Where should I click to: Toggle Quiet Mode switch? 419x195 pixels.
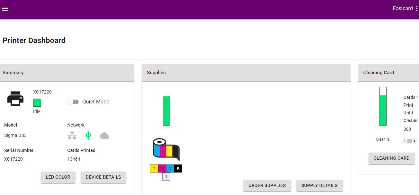pyautogui.click(x=73, y=102)
